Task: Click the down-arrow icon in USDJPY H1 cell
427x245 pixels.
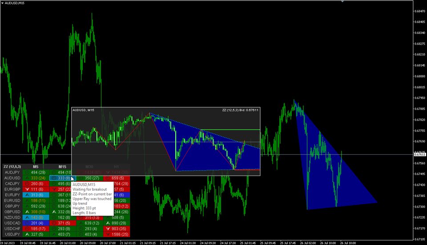Action: tap(108, 234)
